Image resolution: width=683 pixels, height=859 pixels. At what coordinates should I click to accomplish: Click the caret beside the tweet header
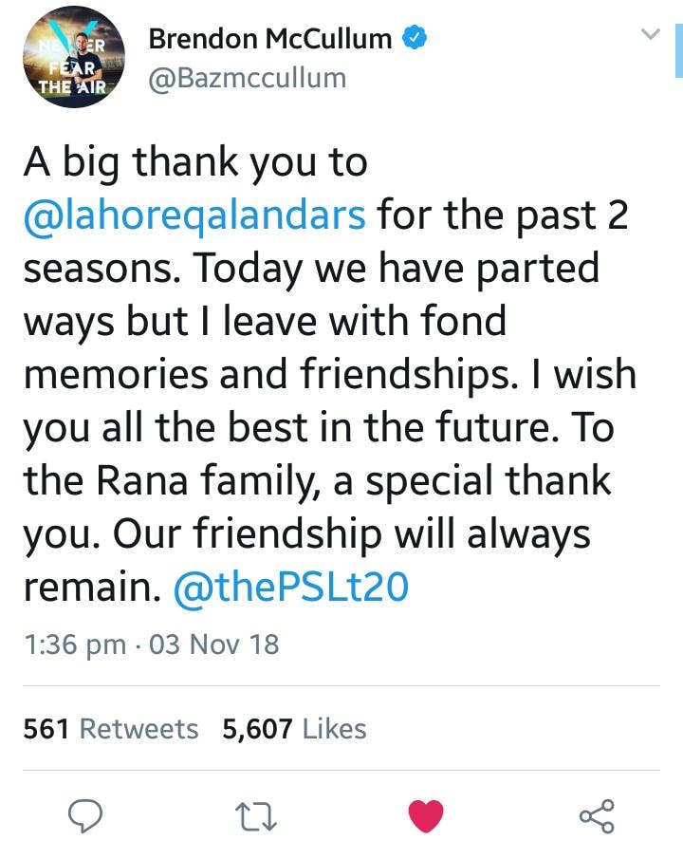649,34
